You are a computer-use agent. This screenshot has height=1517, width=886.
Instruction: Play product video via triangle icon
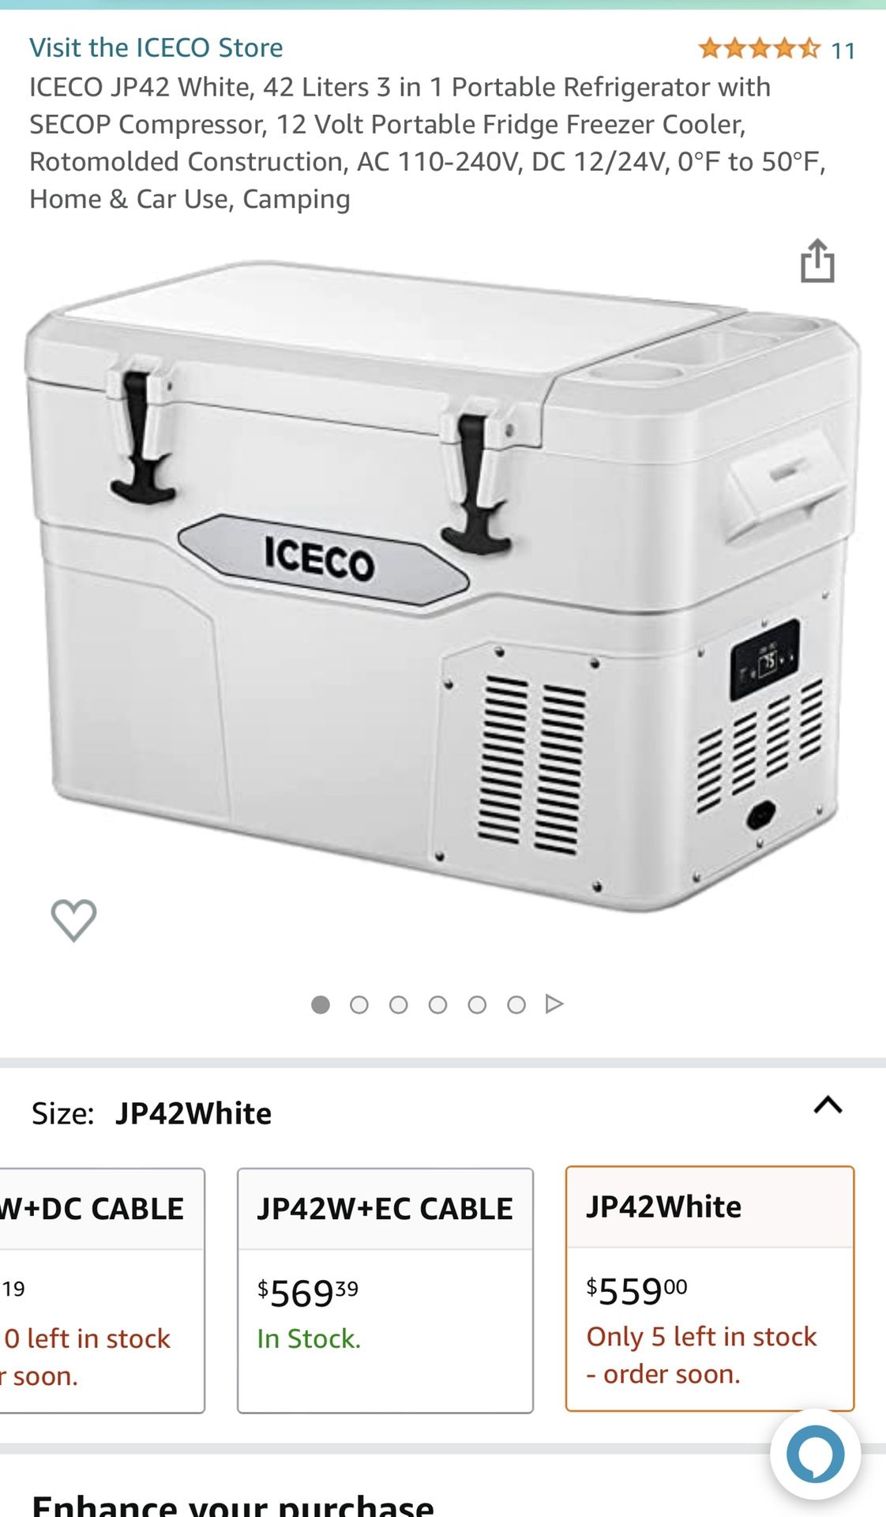click(554, 1003)
